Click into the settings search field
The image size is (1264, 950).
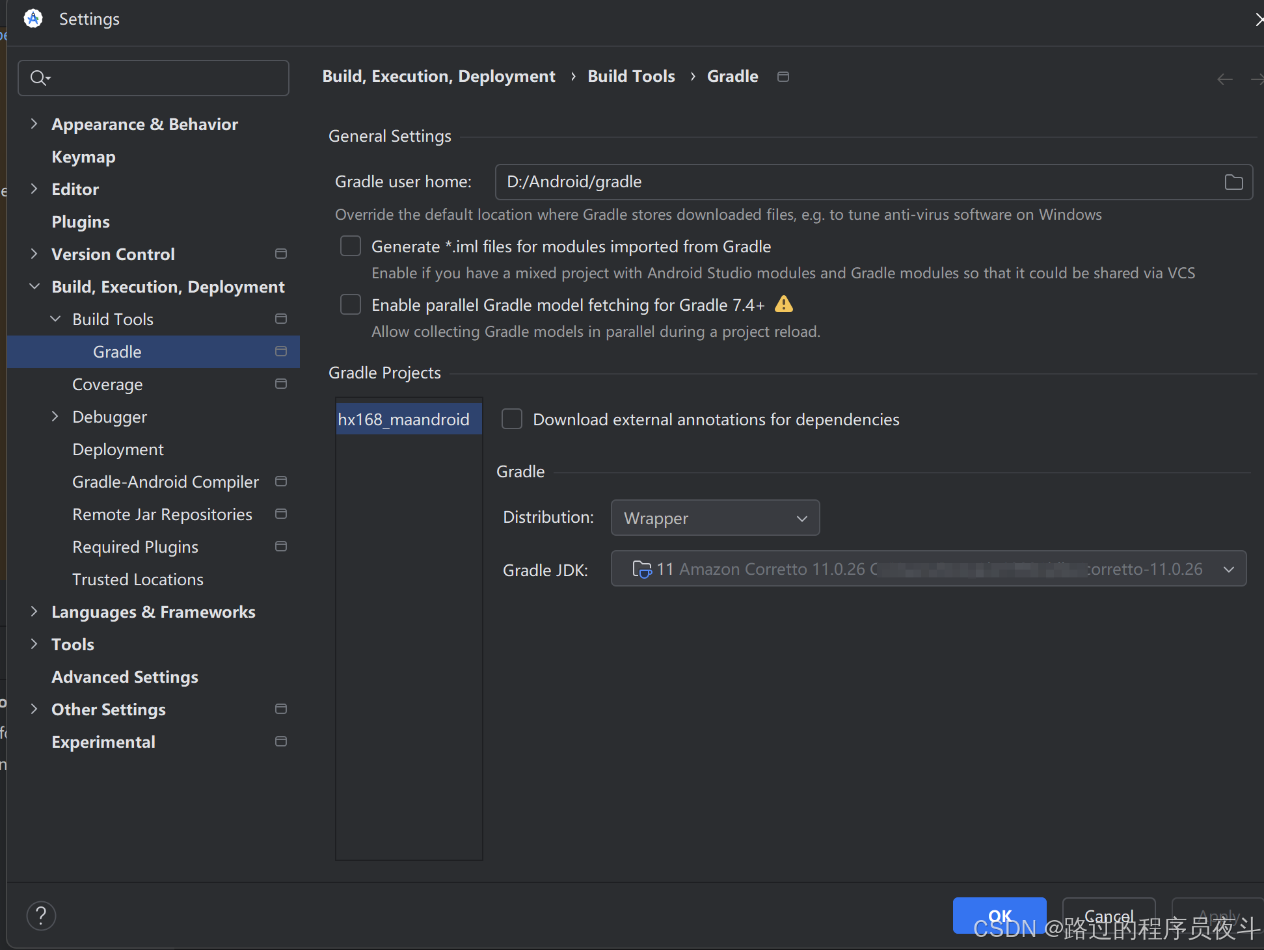(154, 78)
